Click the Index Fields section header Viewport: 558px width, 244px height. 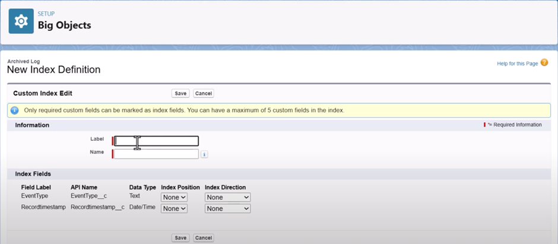coord(33,174)
